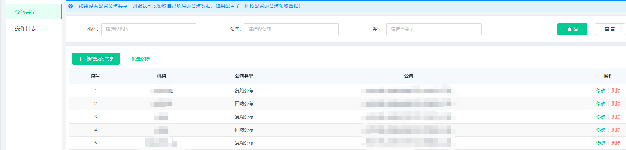Viewport: 626px width, 150px height.
Task: Expand the 机构 selection dropdown
Action: [148, 29]
